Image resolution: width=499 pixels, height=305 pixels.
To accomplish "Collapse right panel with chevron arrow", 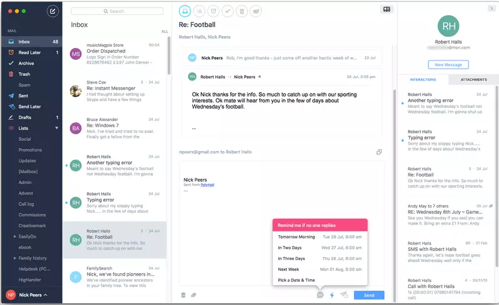I will 492,9.
